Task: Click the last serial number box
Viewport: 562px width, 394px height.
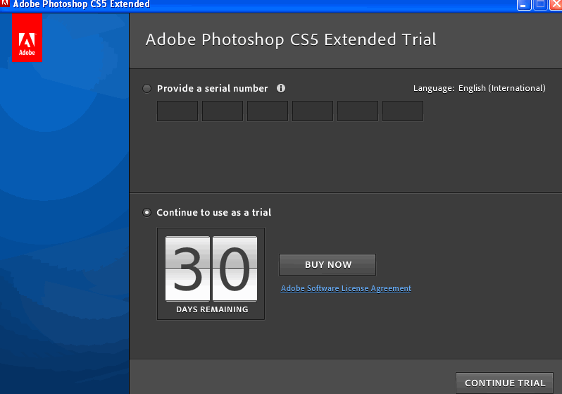Action: pyautogui.click(x=403, y=111)
